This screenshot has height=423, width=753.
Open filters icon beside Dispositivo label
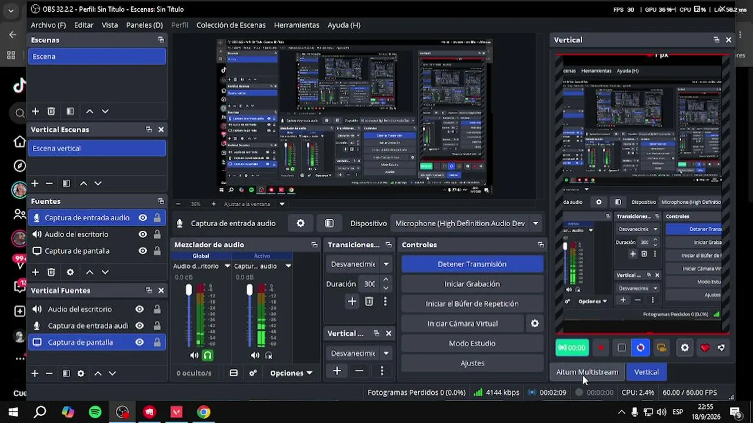coord(329,223)
